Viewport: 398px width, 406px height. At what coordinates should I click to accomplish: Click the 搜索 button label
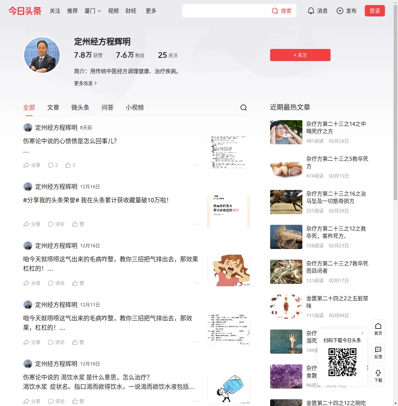(x=286, y=11)
